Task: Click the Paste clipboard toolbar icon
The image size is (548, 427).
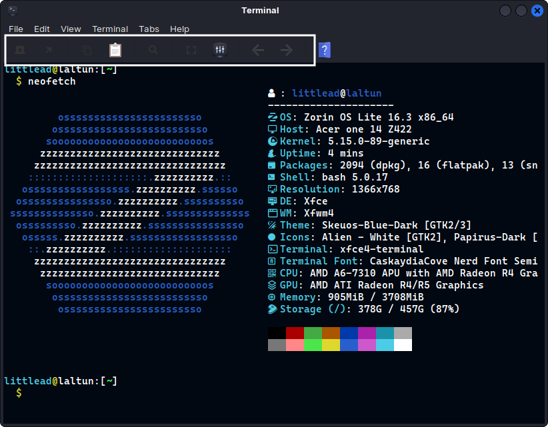Action: (115, 50)
